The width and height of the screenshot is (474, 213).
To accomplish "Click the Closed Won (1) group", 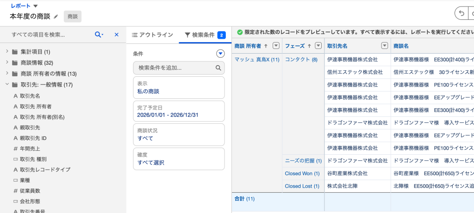I will pyautogui.click(x=302, y=173).
